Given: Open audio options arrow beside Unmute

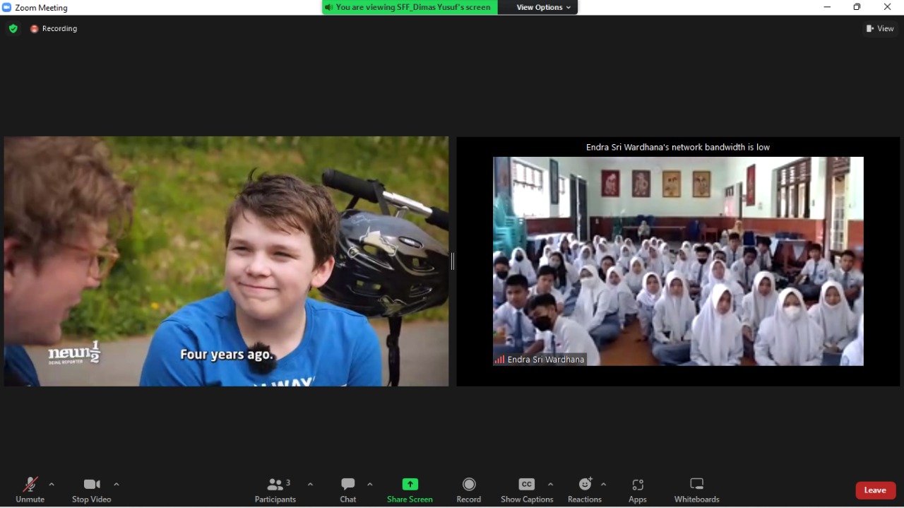Looking at the screenshot, I should pos(52,485).
